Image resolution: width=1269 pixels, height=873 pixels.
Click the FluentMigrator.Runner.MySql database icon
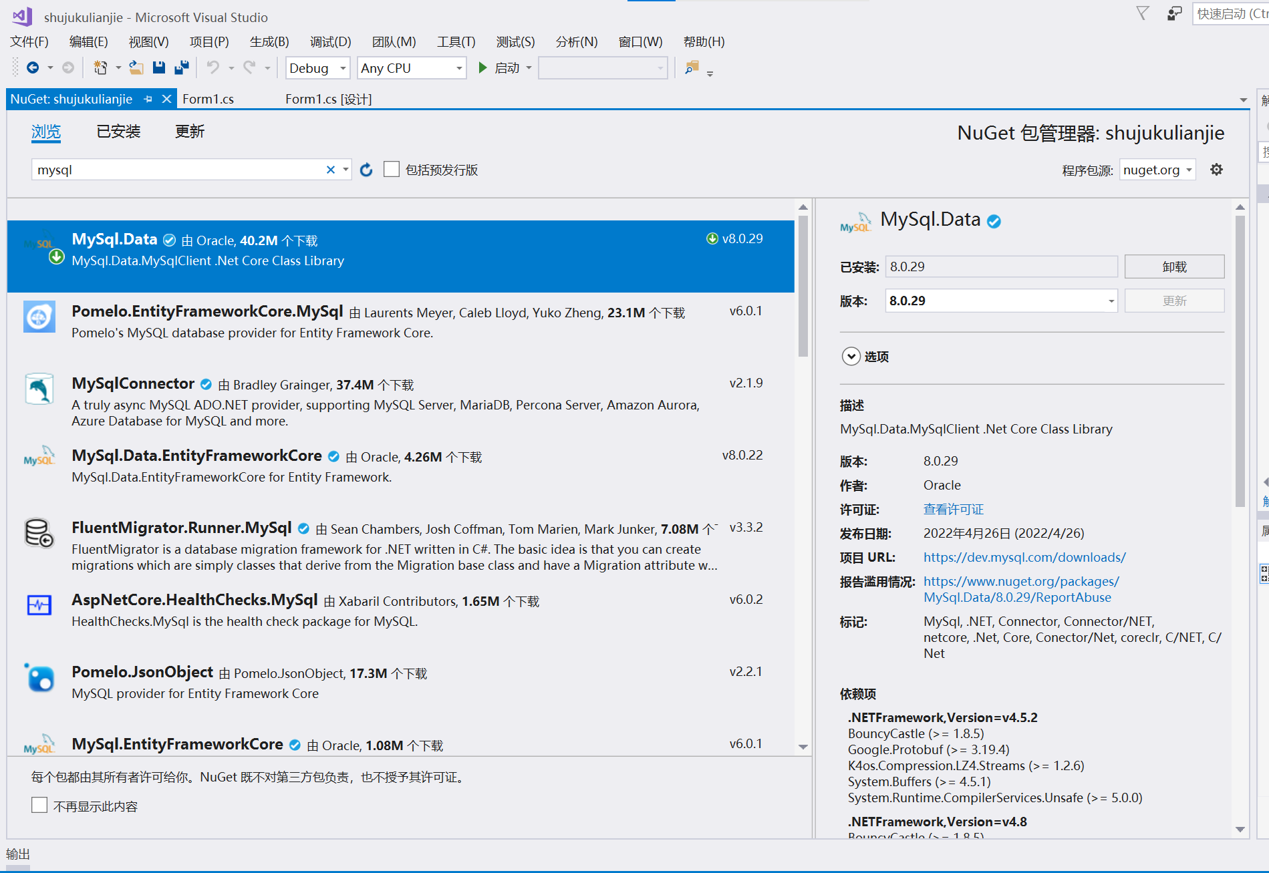39,533
